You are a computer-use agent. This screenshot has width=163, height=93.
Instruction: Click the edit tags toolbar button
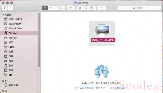[102, 8]
